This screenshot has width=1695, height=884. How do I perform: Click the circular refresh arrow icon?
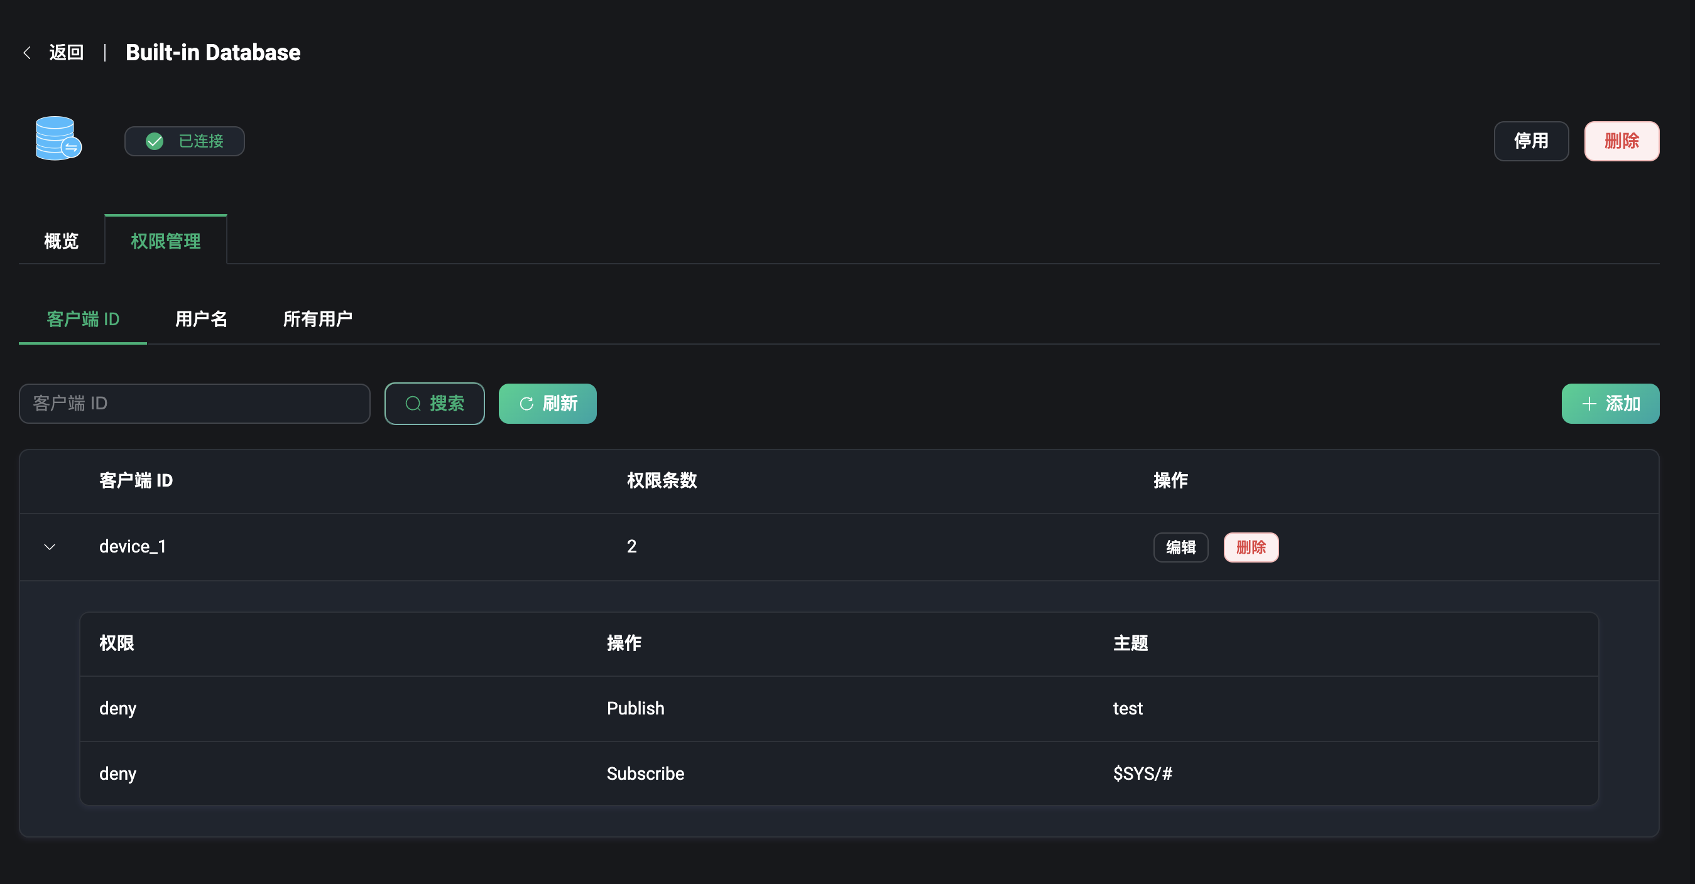point(526,404)
